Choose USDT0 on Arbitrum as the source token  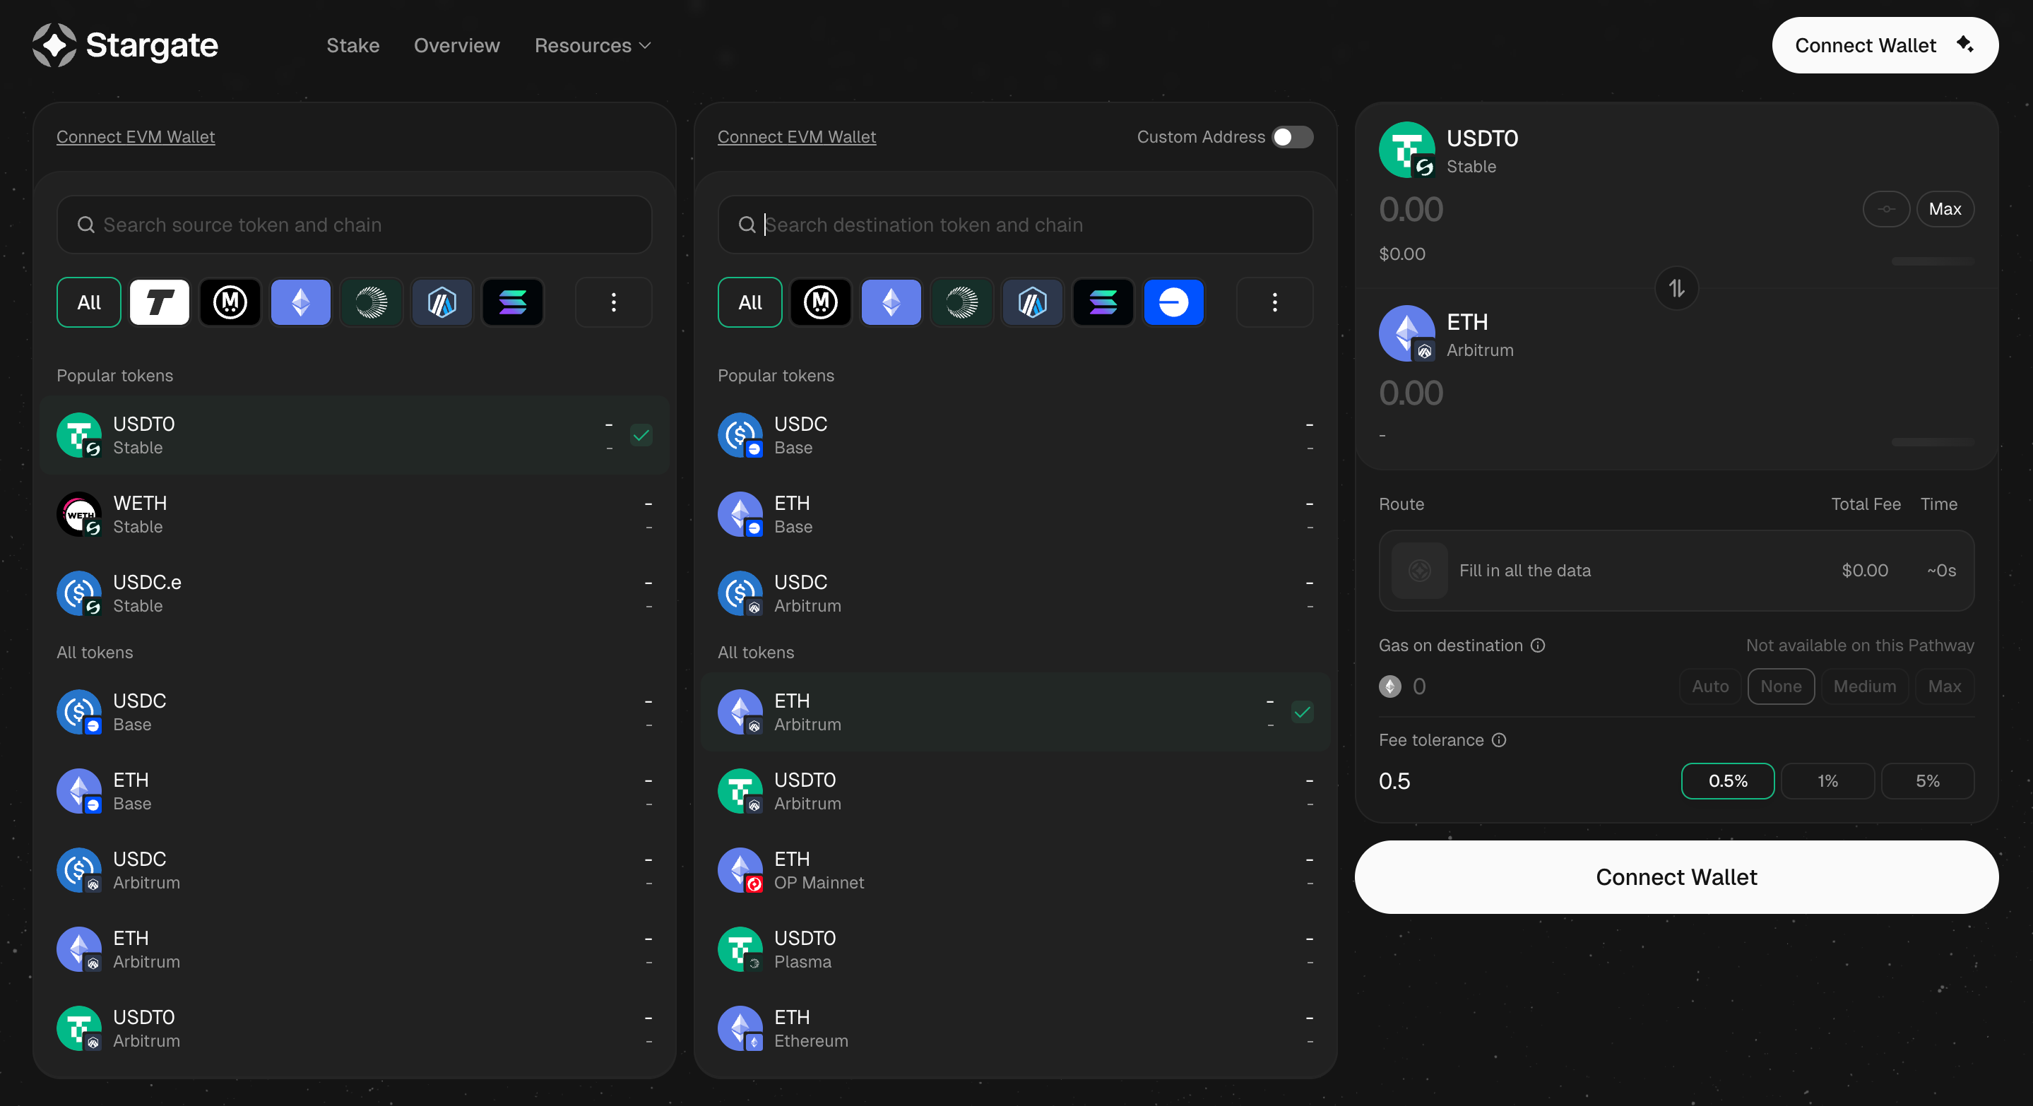355,1029
